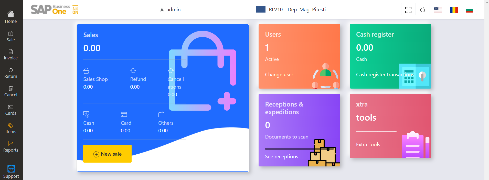Image resolution: width=489 pixels, height=180 pixels.
Task: Click the Refund arrows icon
Action: point(133,71)
